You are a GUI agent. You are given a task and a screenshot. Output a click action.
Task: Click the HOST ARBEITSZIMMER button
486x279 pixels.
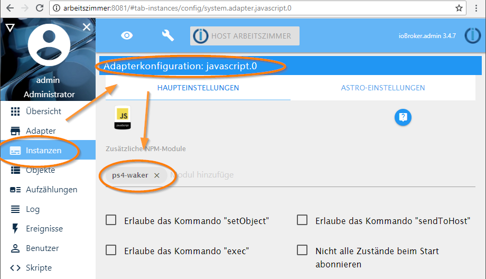(245, 36)
